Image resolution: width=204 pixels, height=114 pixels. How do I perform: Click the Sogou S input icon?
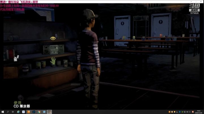193,112
